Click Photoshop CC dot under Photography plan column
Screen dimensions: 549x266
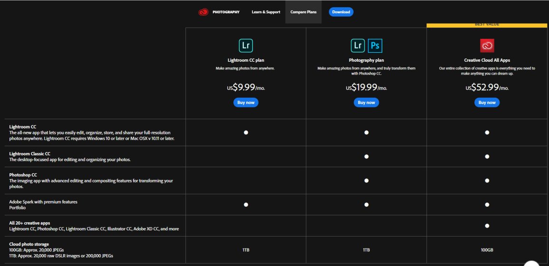(x=366, y=180)
